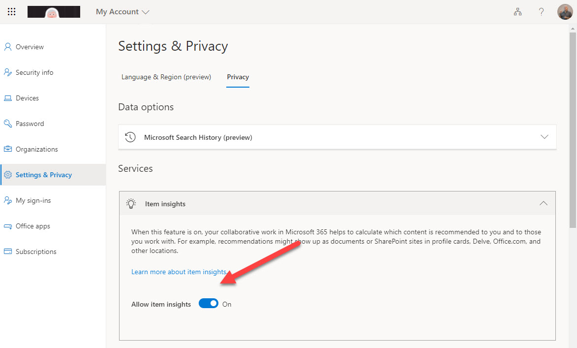The height and width of the screenshot is (348, 577).
Task: Open Office apps page
Action: [33, 226]
